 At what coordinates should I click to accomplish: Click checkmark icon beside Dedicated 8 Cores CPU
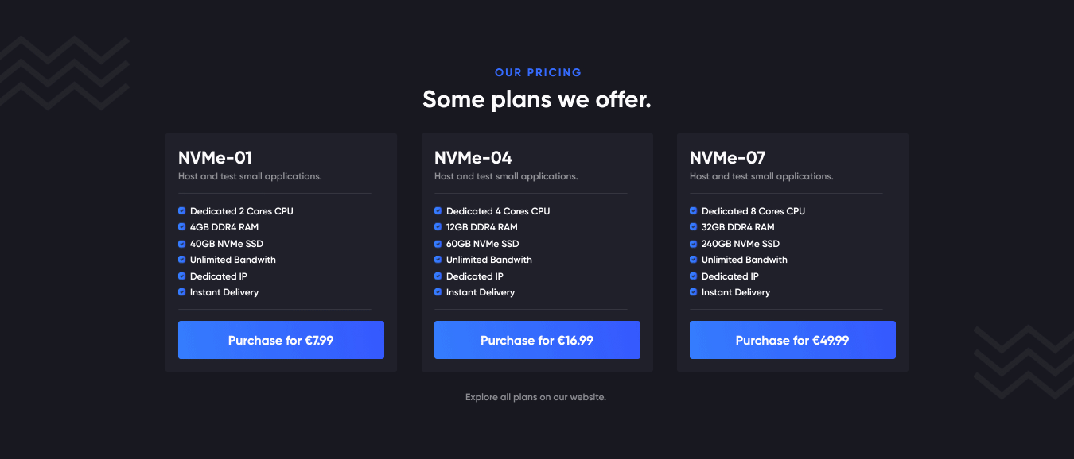[x=694, y=211]
